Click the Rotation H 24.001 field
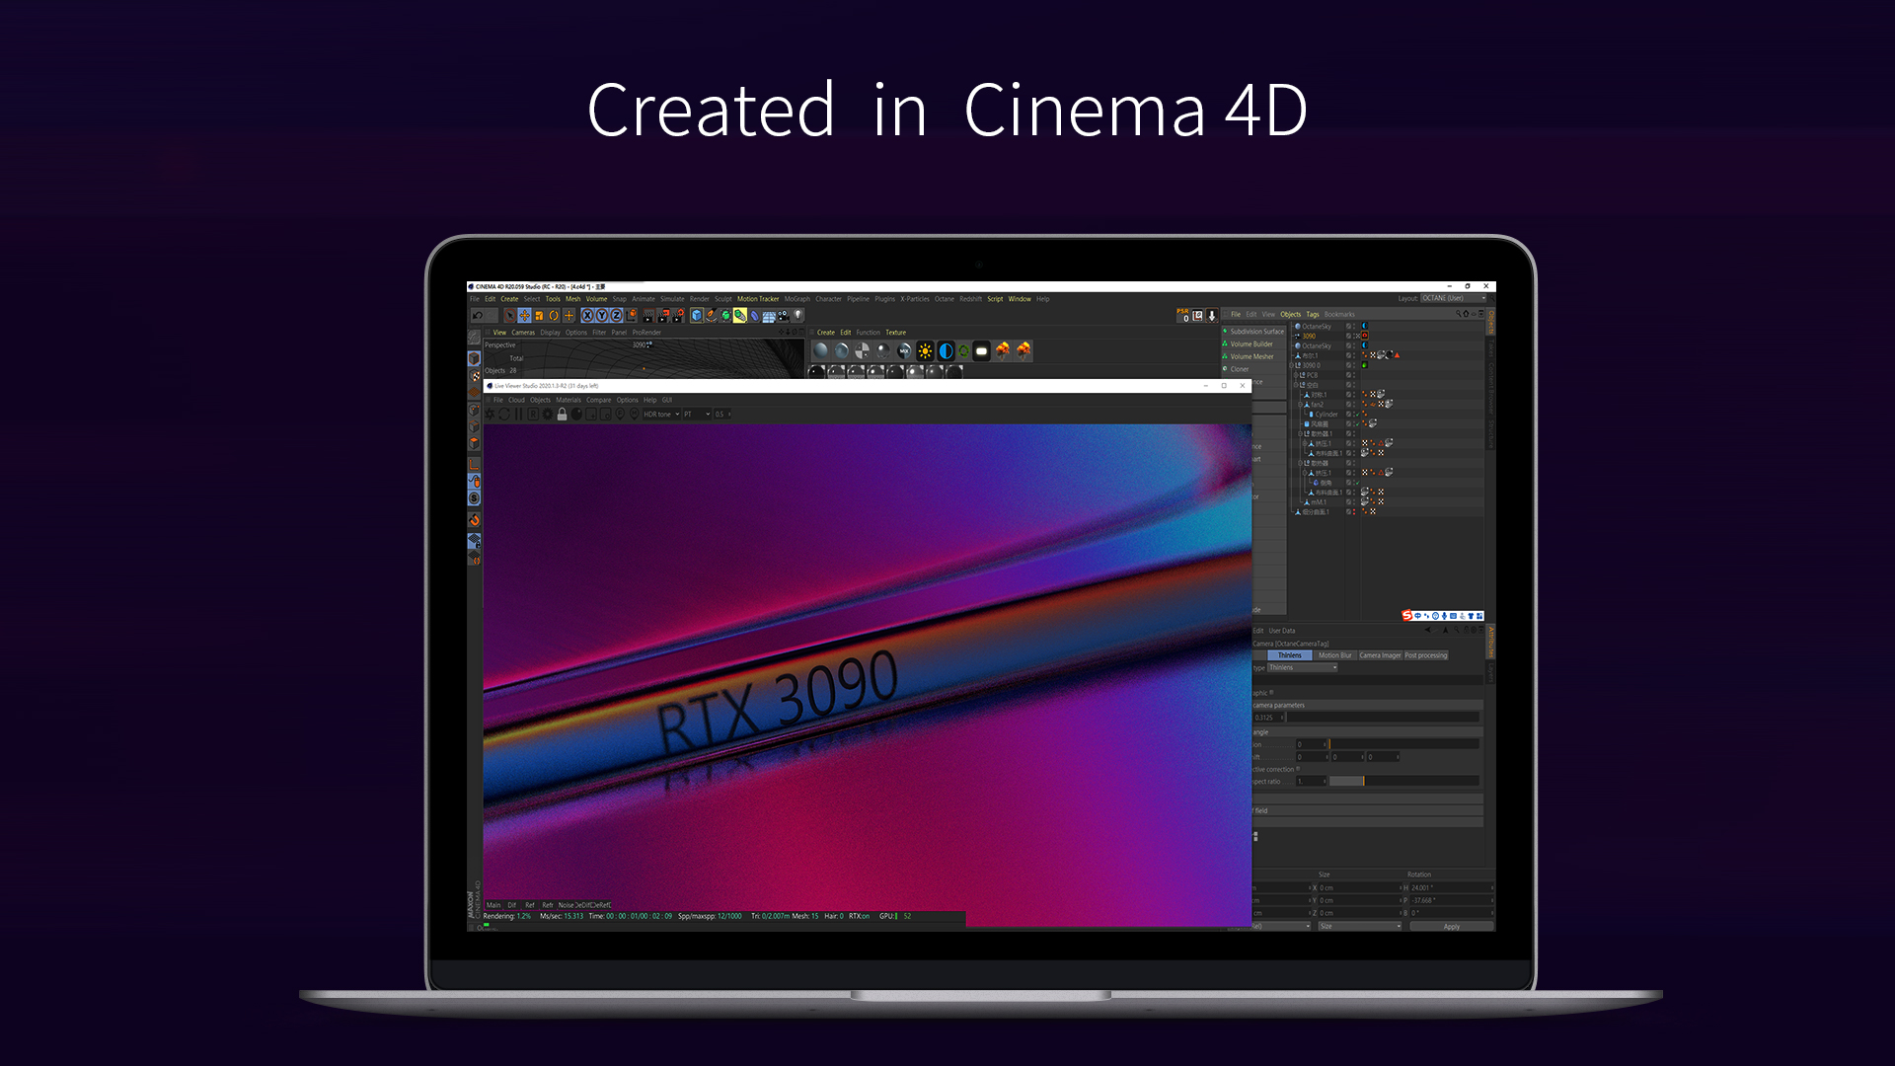The width and height of the screenshot is (1895, 1066). tap(1451, 887)
